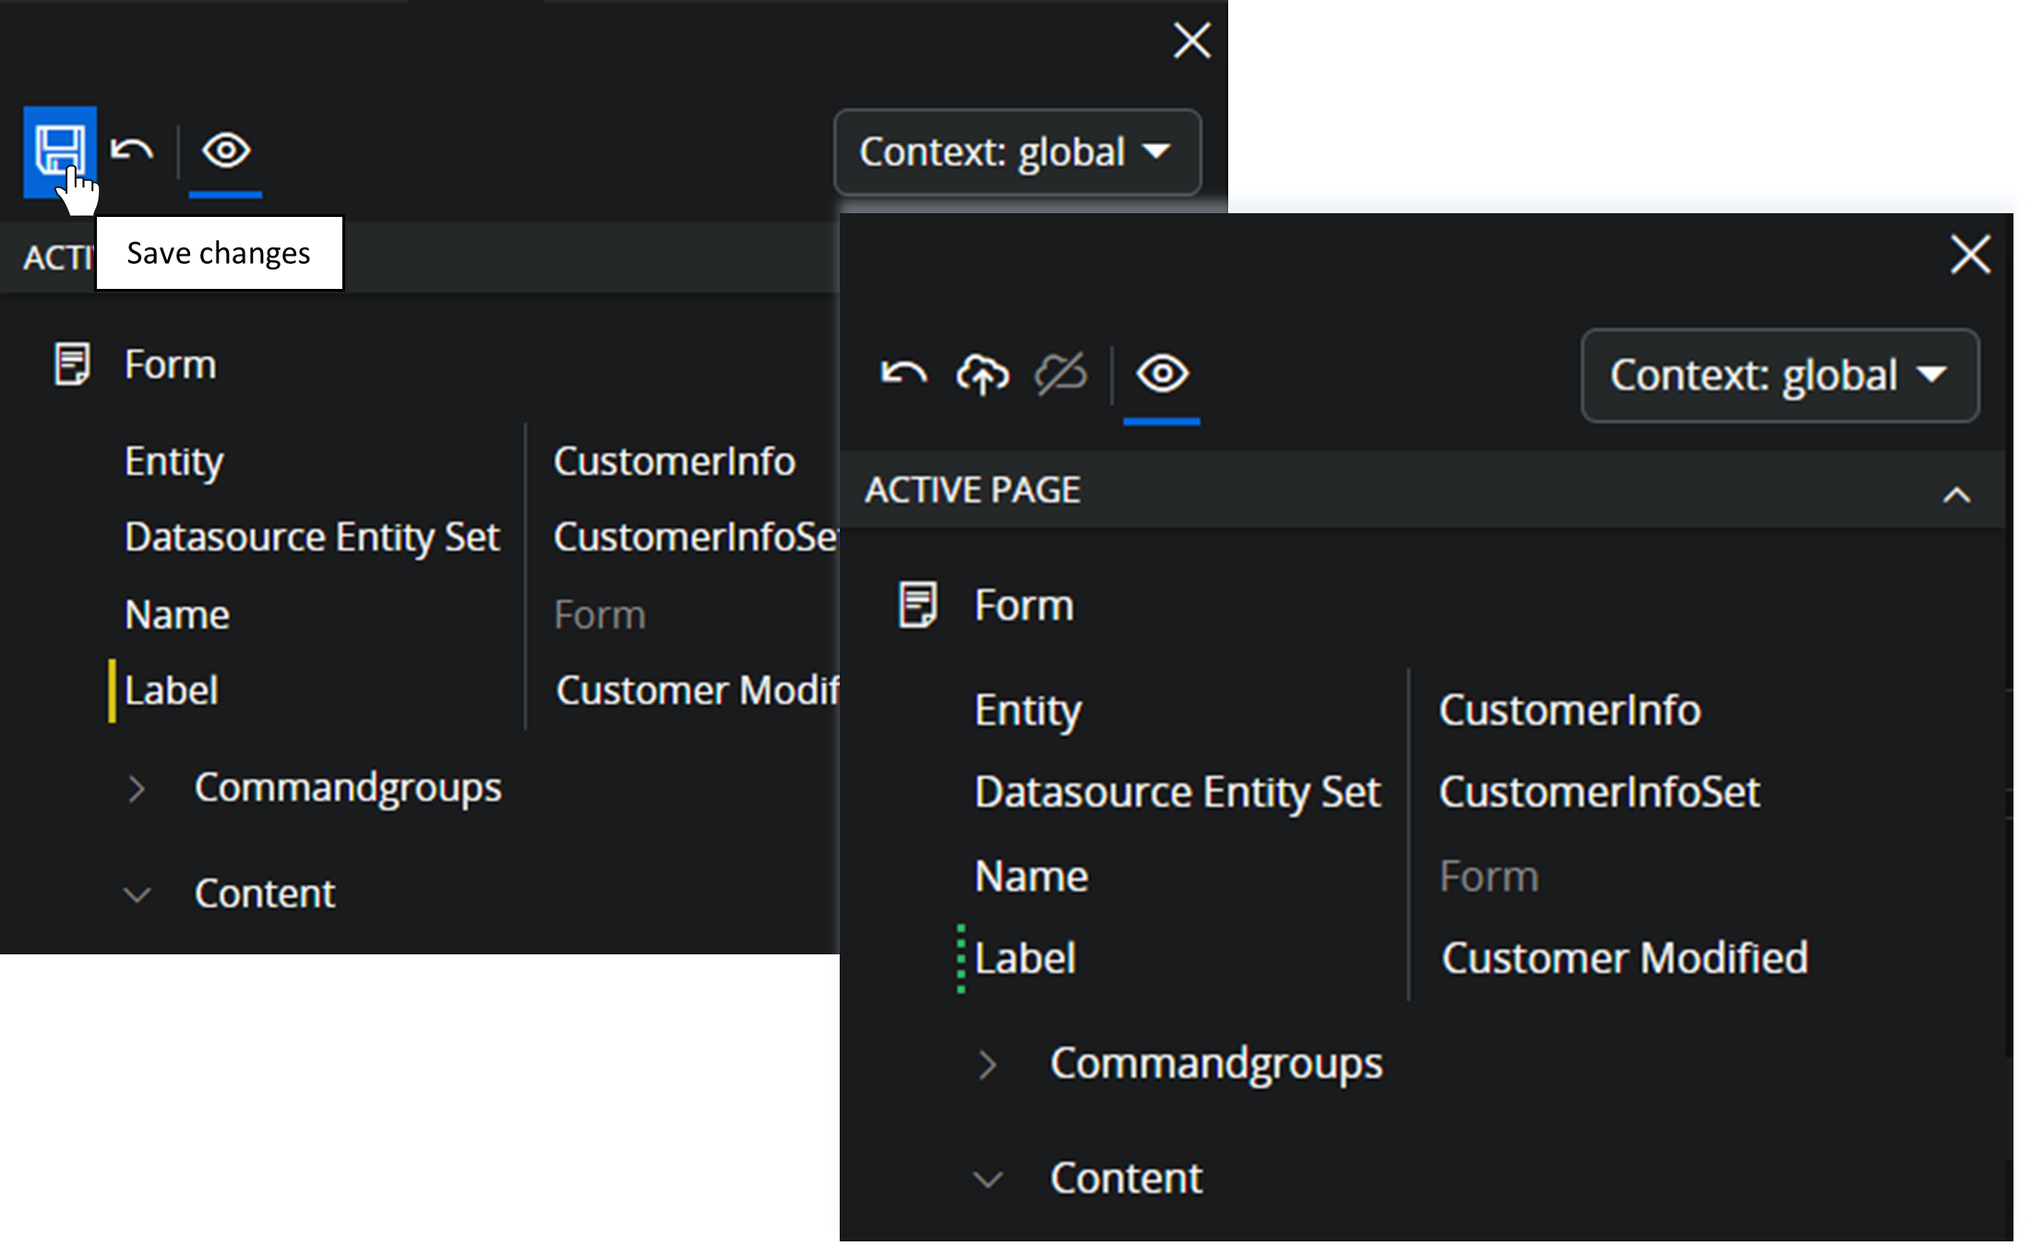Click Form document icon in the left panel
2031x1246 pixels.
(x=72, y=365)
